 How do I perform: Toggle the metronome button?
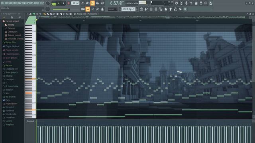(83, 3)
